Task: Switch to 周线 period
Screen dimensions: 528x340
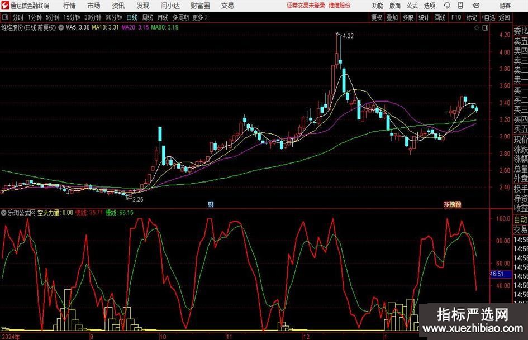Action: pyautogui.click(x=147, y=17)
